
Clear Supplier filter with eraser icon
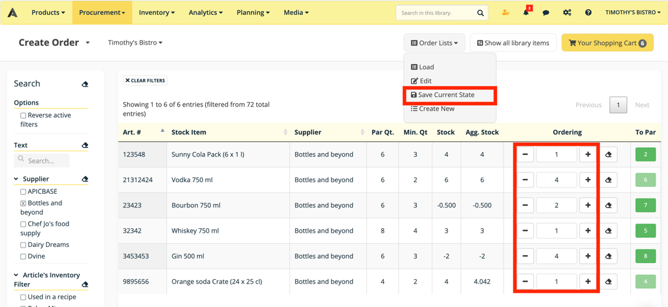[x=85, y=179]
